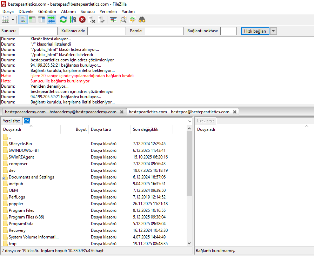Sort local files by Boyut column
Image resolution: width=314 pixels, height=256 pixels.
(74, 129)
